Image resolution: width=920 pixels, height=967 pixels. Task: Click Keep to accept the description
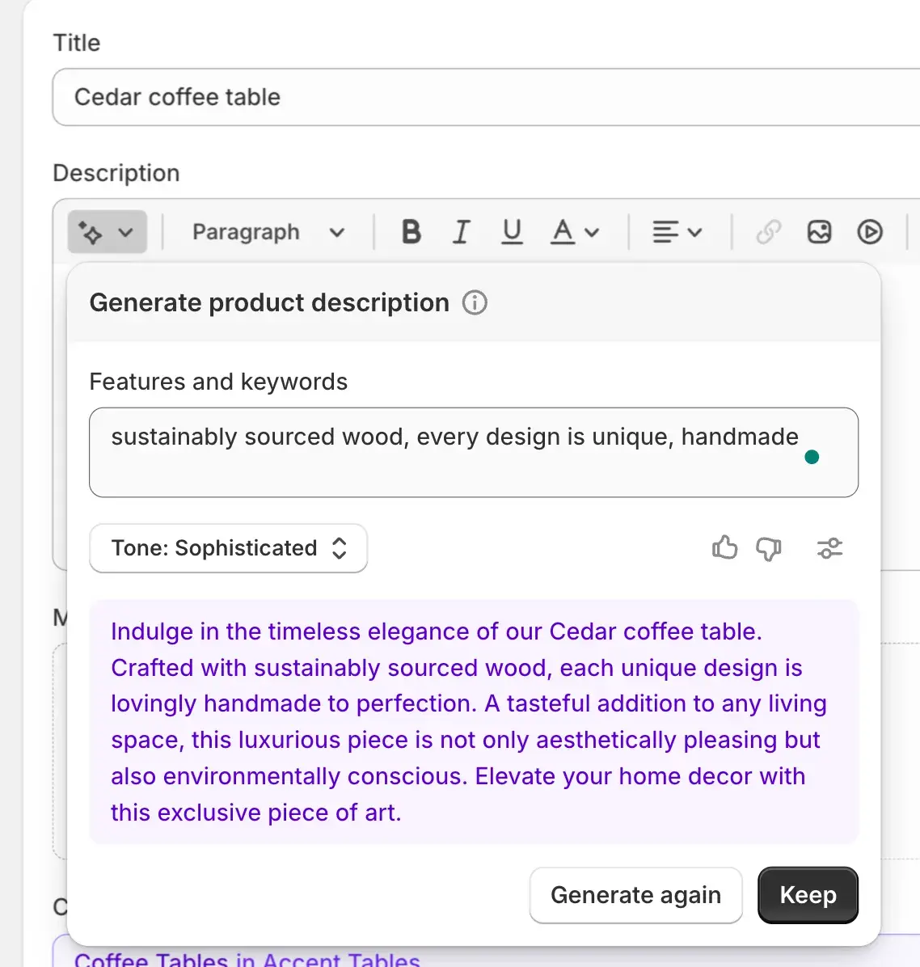(808, 895)
